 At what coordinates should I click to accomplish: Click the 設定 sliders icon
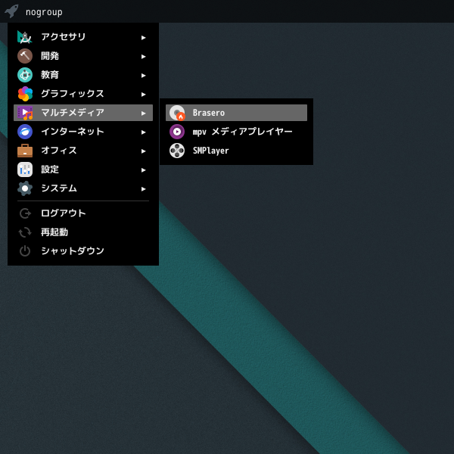[25, 169]
